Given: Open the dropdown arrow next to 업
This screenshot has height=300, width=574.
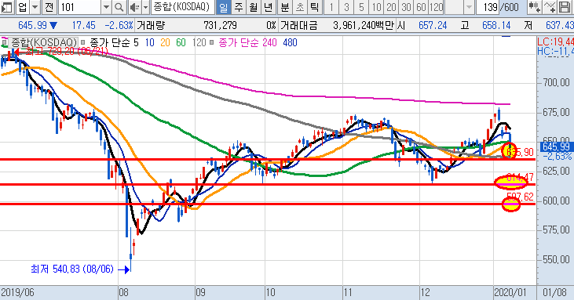Looking at the screenshot, I should [35, 7].
